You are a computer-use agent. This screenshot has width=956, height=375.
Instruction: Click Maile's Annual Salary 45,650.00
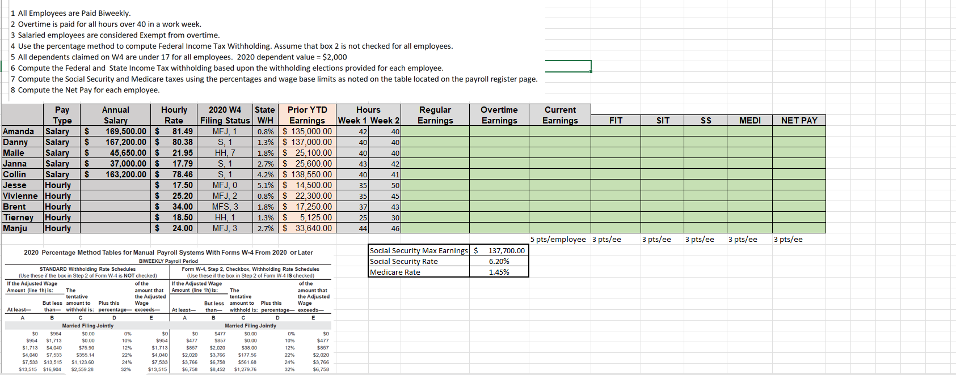click(x=116, y=153)
